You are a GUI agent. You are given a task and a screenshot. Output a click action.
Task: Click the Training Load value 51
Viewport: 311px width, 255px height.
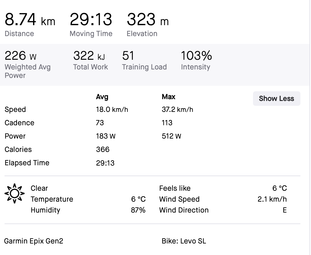[128, 56]
